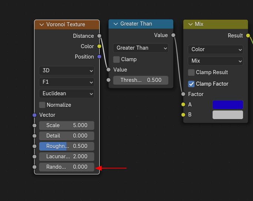The image size is (253, 201).
Task: Click the Randomness input socket
Action: click(x=34, y=167)
